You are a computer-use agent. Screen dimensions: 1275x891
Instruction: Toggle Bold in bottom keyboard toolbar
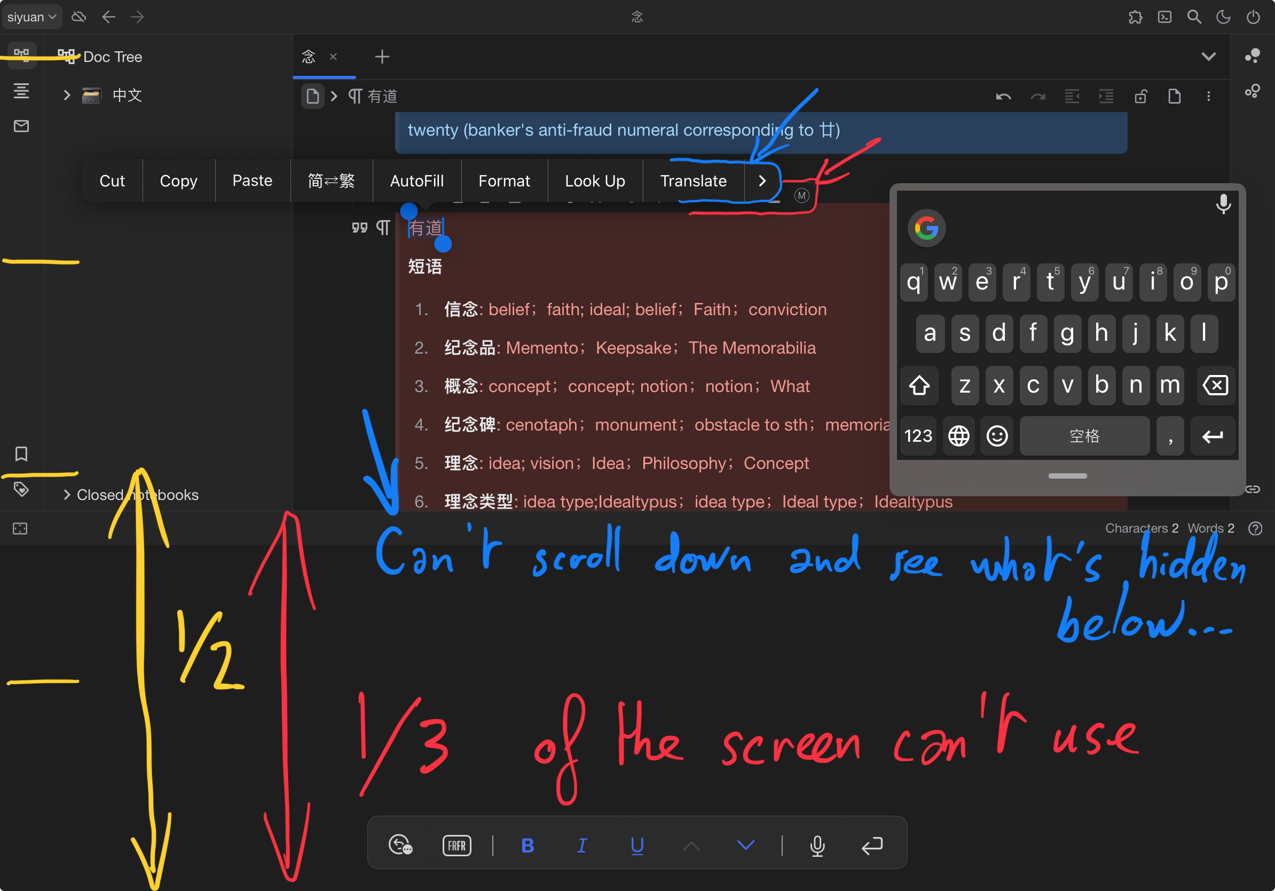click(528, 845)
